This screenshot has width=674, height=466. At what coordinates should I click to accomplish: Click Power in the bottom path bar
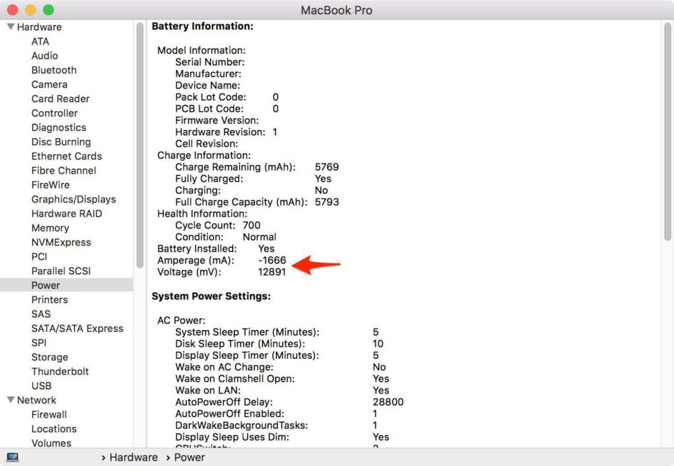click(x=189, y=457)
